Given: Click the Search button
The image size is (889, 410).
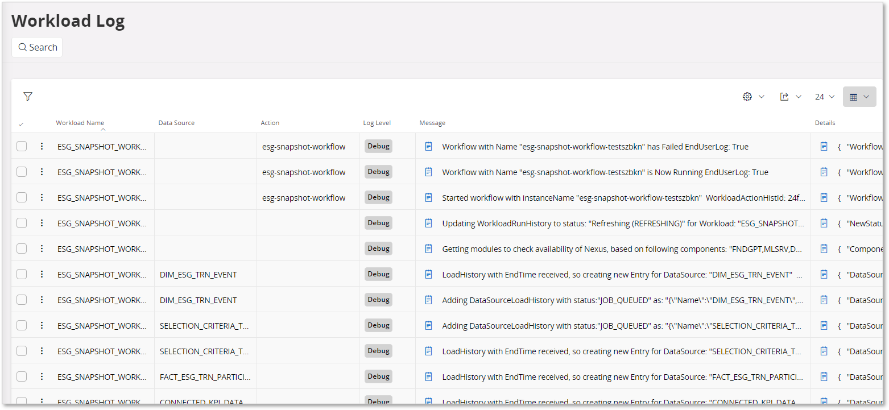Looking at the screenshot, I should [37, 47].
